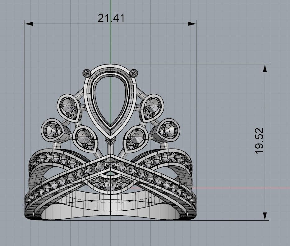The width and height of the screenshot is (290, 246).
Task: Select the small round prong left of the pear top
Action: coord(86,73)
